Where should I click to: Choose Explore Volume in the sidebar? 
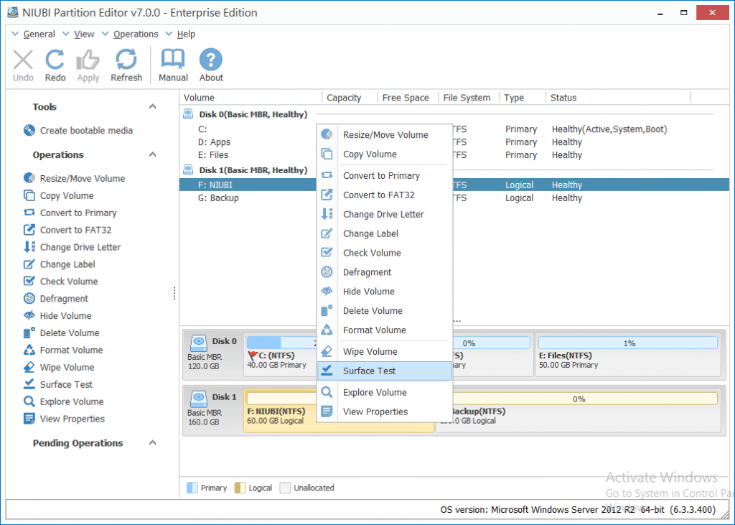point(71,402)
